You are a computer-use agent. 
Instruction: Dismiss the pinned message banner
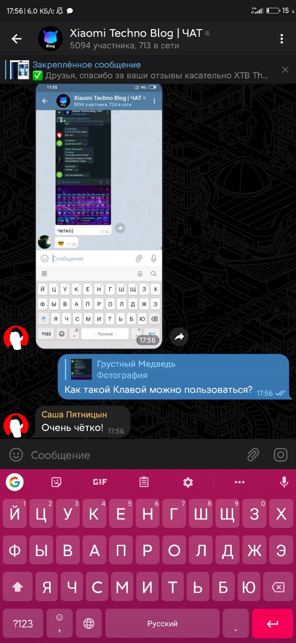285,70
